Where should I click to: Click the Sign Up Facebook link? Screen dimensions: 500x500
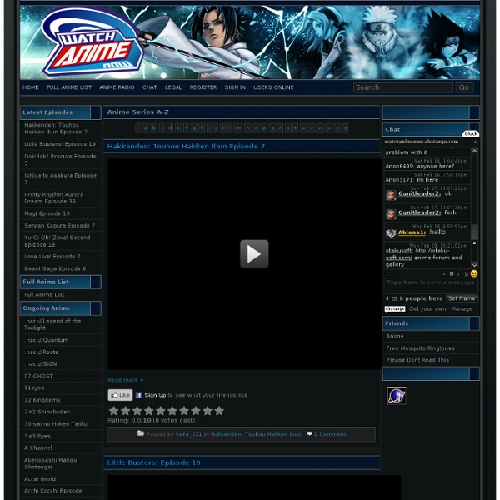tap(155, 395)
